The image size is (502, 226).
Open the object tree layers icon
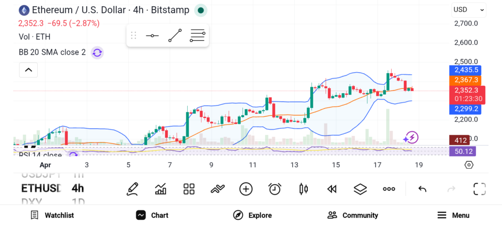[x=360, y=189]
